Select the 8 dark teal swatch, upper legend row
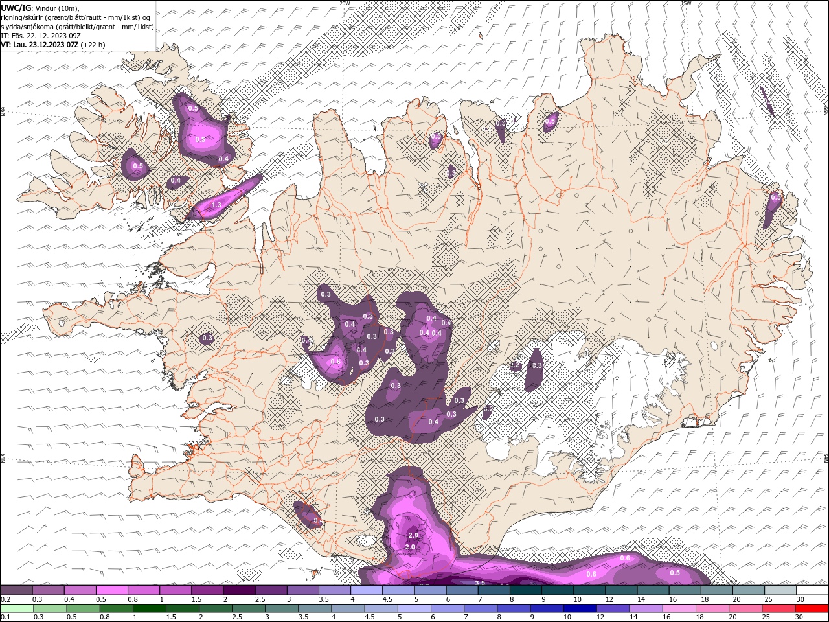Viewport: 829px width, 622px height. coord(525,590)
